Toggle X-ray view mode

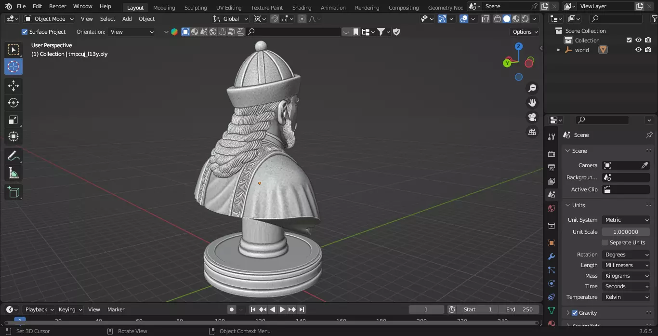(x=485, y=19)
